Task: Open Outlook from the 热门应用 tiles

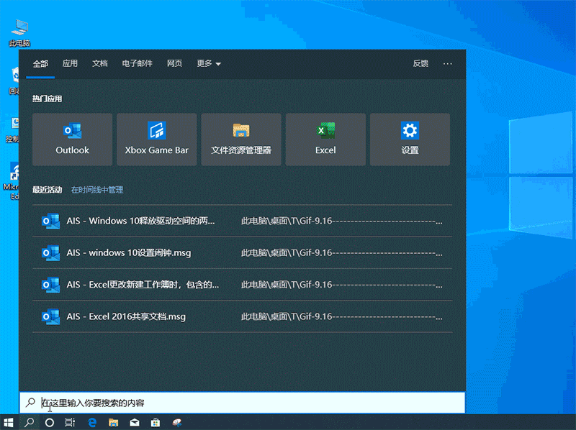Action: pos(72,139)
